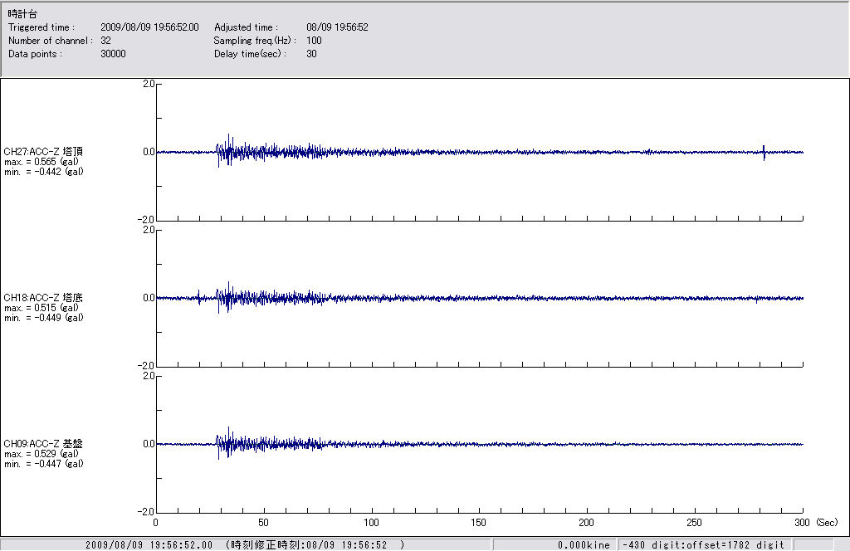Click the Sampling freq.(Hz) value 100
This screenshot has height=551, width=850.
[314, 41]
